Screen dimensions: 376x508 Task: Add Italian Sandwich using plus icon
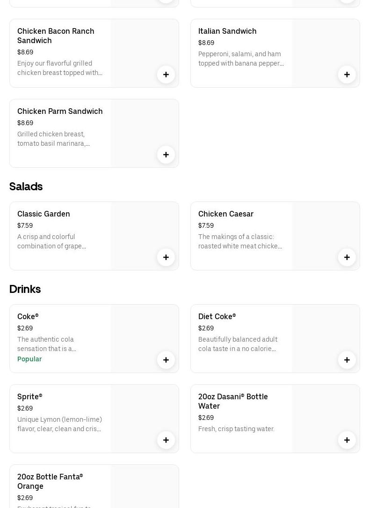[x=347, y=75]
